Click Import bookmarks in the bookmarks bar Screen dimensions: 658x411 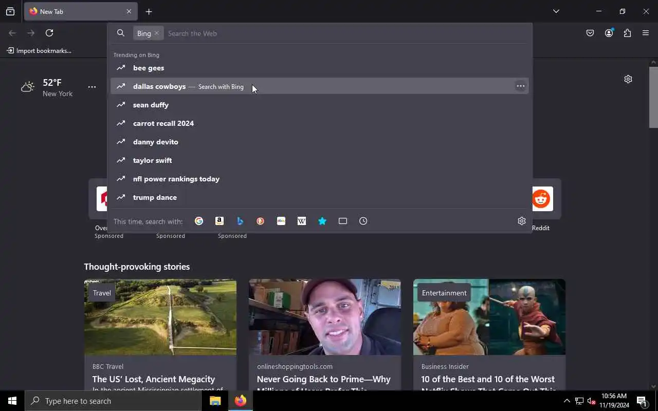(x=39, y=51)
